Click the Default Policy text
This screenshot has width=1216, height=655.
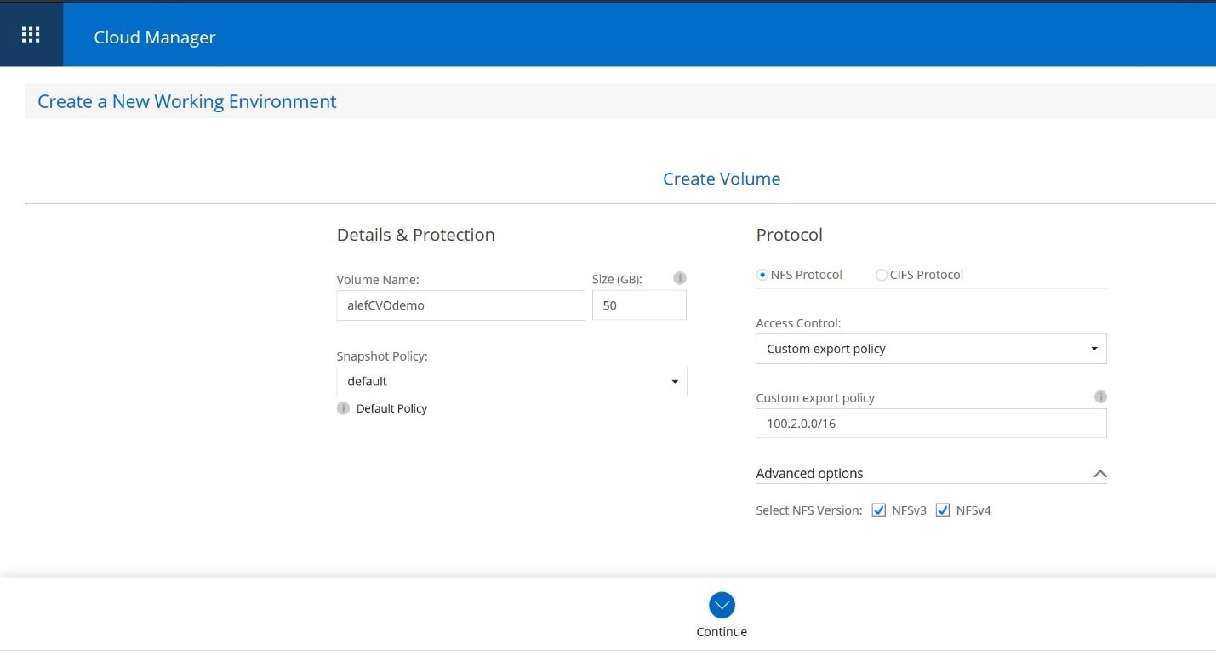[x=391, y=408]
